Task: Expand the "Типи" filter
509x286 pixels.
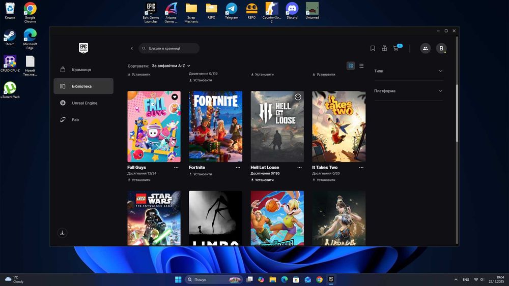Action: point(408,71)
